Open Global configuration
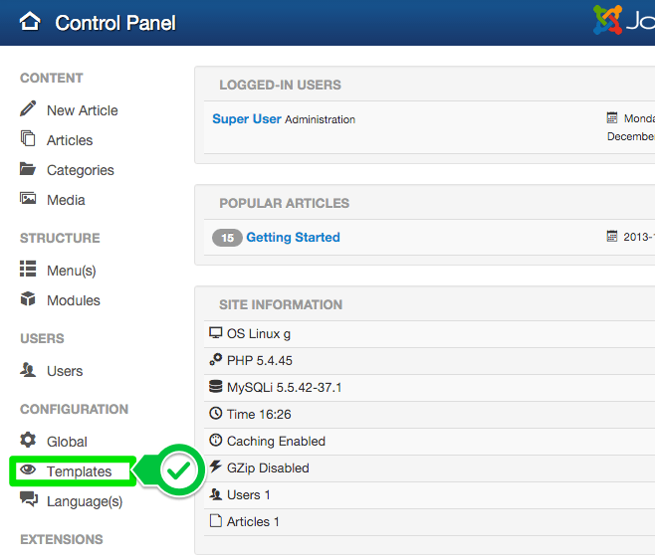The image size is (655, 560). coord(67,442)
